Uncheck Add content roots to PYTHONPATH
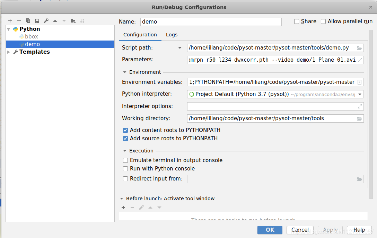Viewport: 377px width, 238px height. 125,130
